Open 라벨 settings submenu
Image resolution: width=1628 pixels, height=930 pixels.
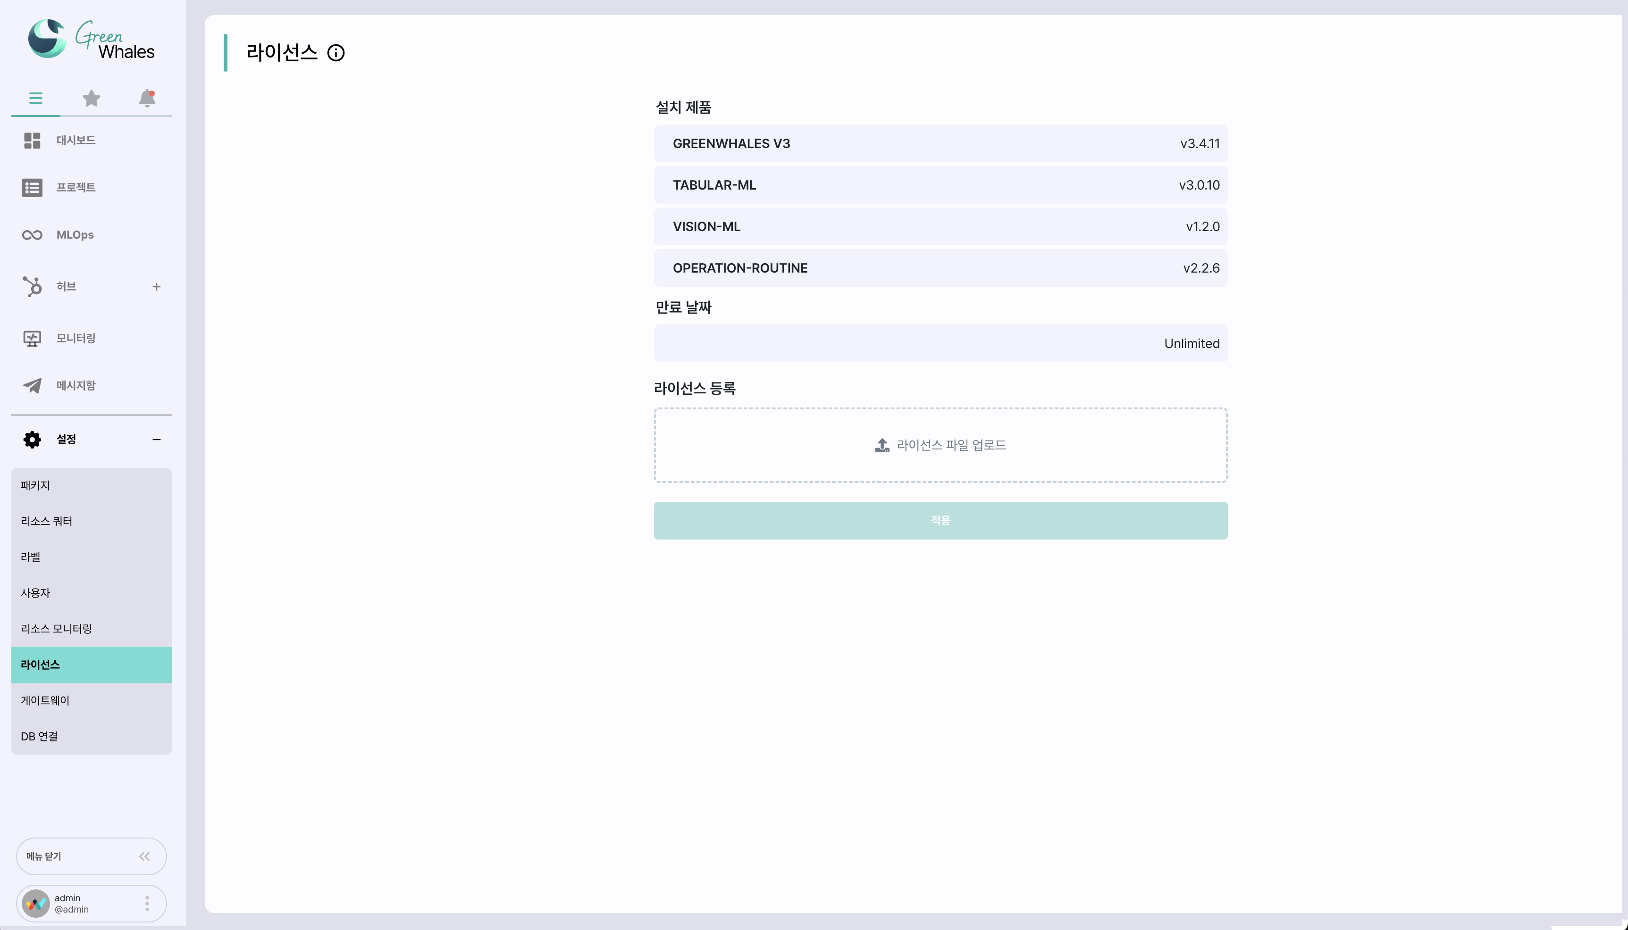92,557
